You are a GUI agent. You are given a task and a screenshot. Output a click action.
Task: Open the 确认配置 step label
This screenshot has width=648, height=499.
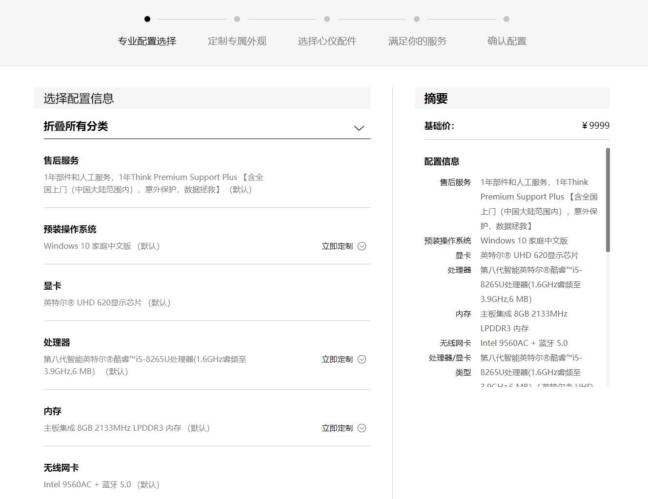(x=506, y=41)
